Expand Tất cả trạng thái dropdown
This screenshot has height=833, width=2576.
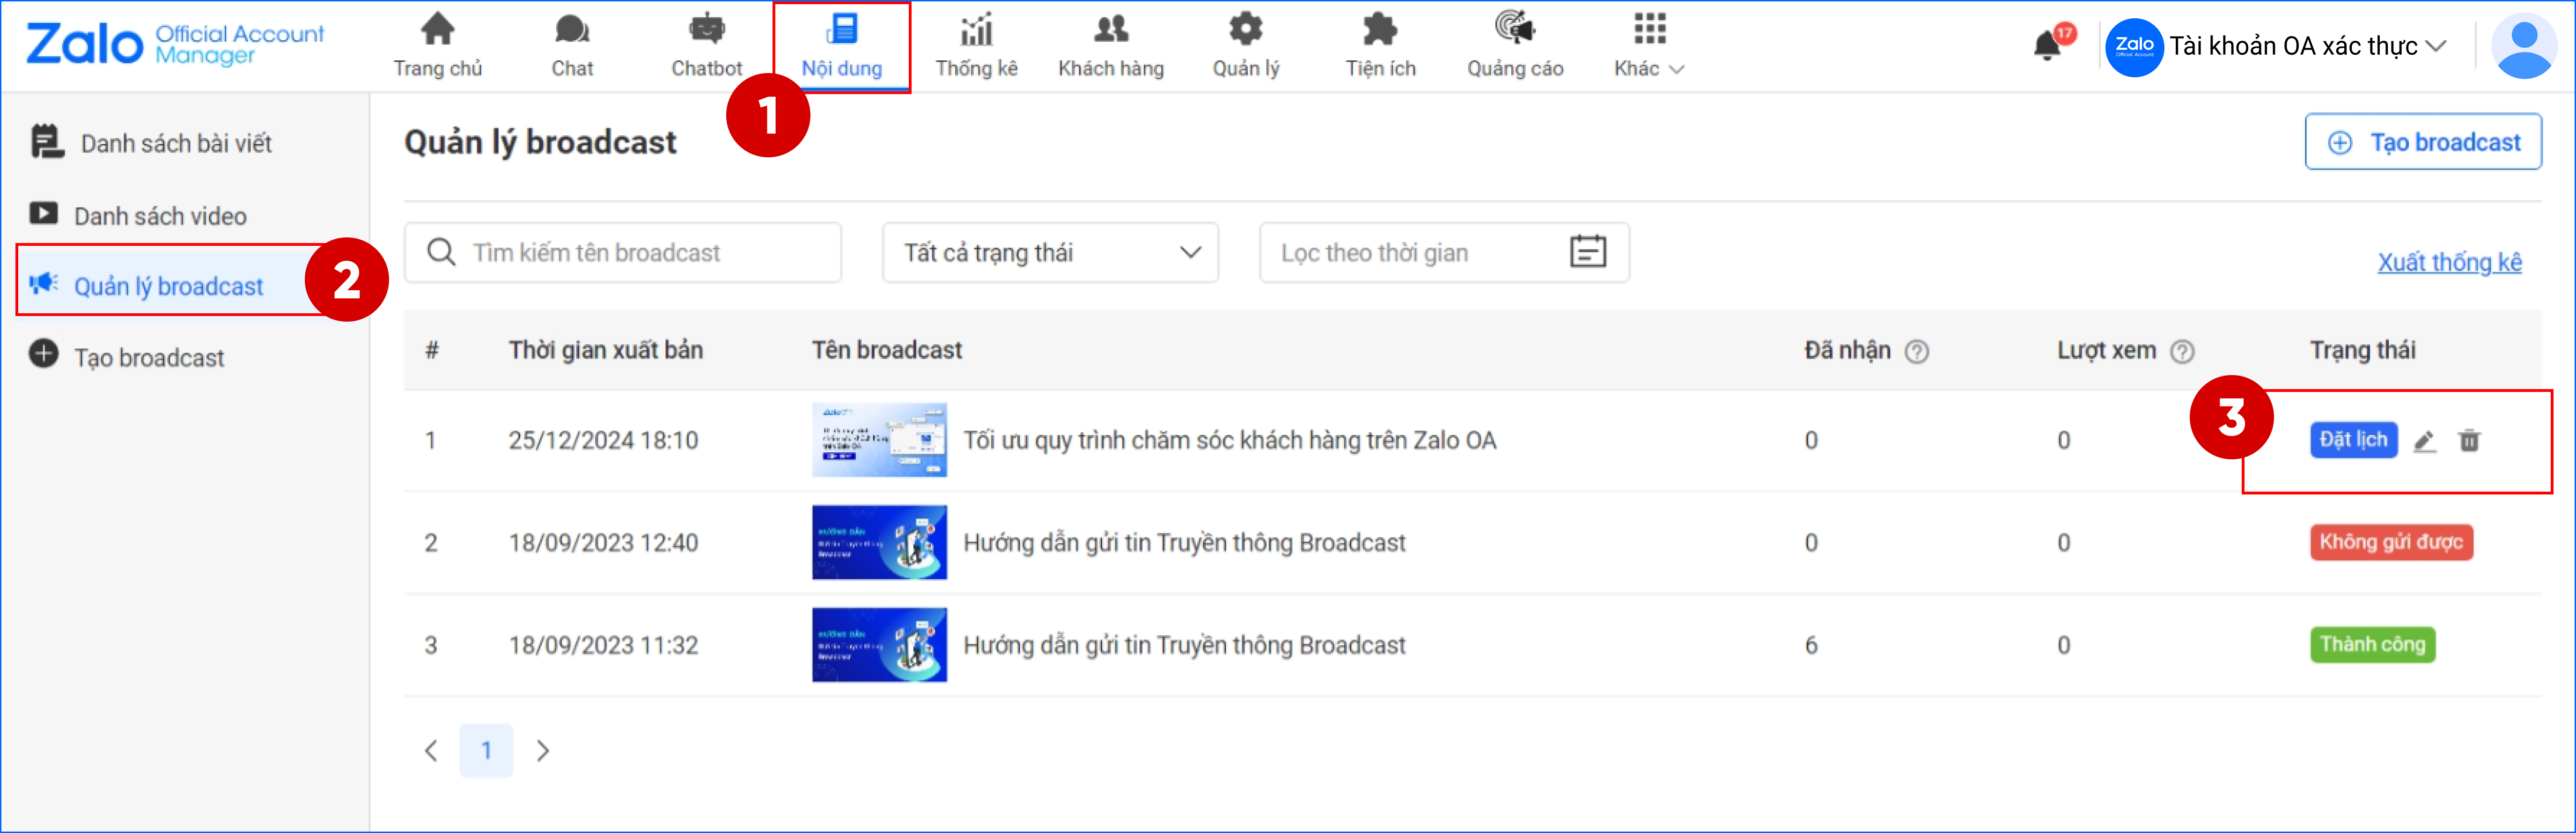click(1049, 252)
